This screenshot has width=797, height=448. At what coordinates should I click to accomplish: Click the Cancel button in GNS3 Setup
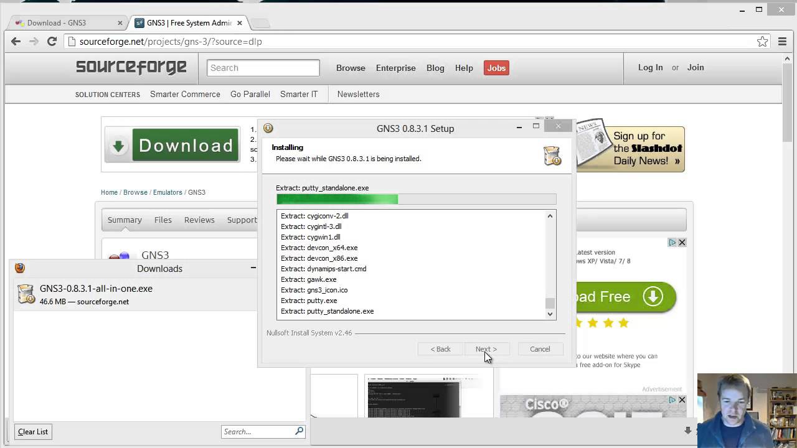pyautogui.click(x=540, y=349)
